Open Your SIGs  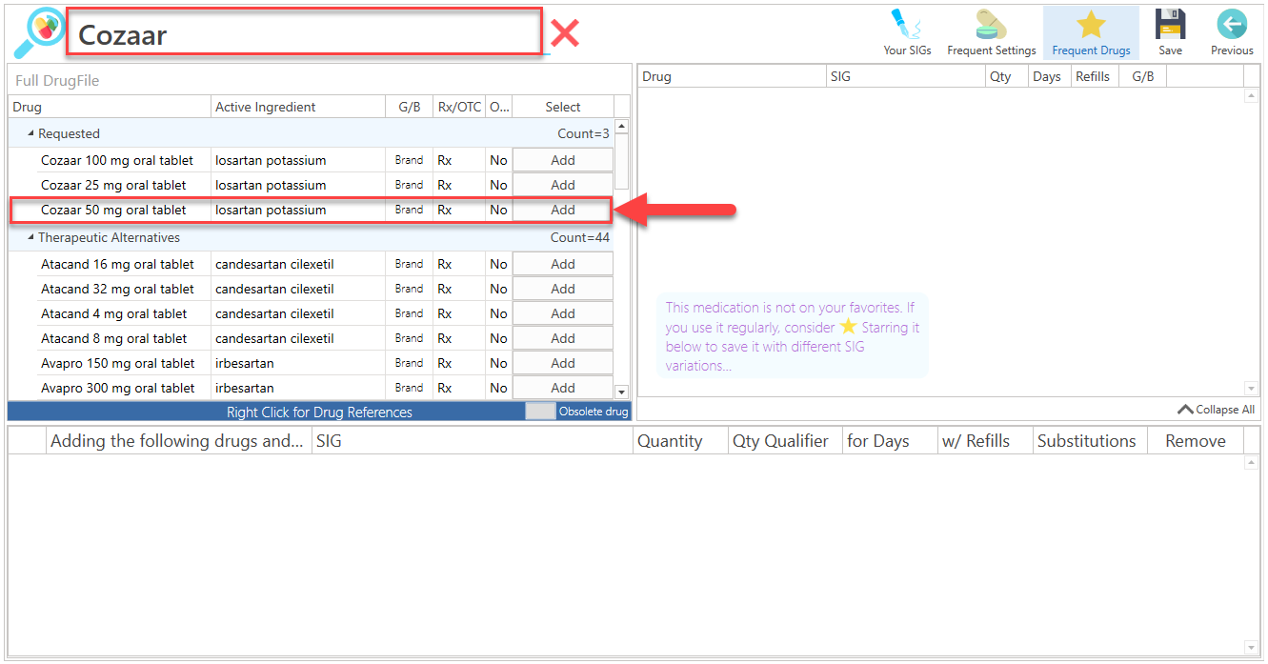pos(907,33)
